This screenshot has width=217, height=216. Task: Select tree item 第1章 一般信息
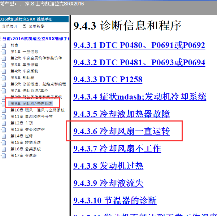pos(24,52)
